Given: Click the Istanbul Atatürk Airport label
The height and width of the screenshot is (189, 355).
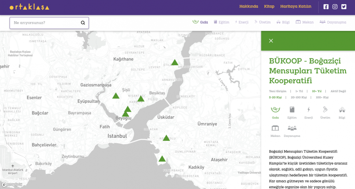Looking at the screenshot, I should coord(13,171).
